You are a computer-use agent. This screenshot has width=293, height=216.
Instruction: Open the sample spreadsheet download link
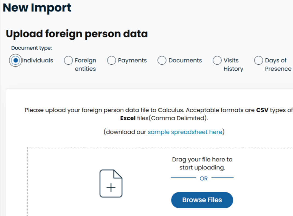pos(185,132)
